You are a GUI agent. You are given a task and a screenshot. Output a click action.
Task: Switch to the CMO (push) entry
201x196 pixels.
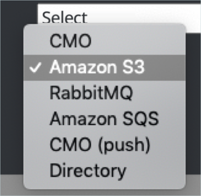tap(100, 145)
